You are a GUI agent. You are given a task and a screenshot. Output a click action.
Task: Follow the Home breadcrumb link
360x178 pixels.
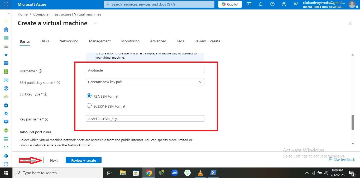click(23, 14)
